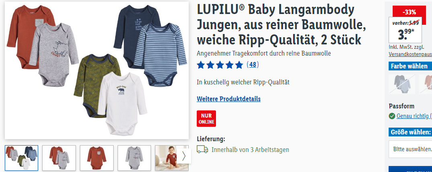This screenshot has height=172, width=432.
Task: Click the delivery truck icon
Action: [x=202, y=150]
